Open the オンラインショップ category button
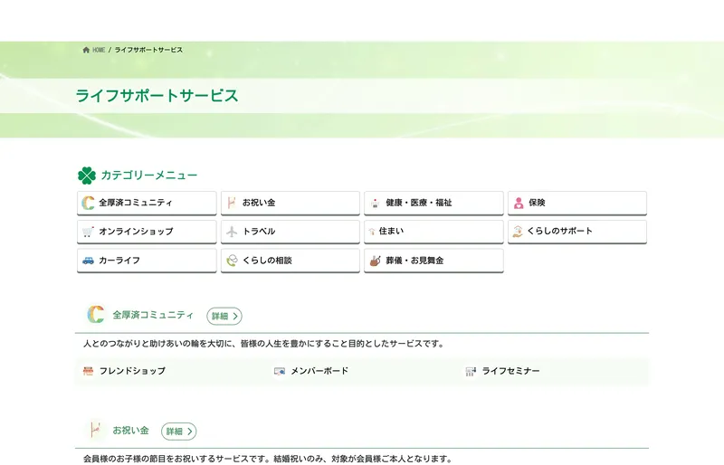 [x=147, y=232]
